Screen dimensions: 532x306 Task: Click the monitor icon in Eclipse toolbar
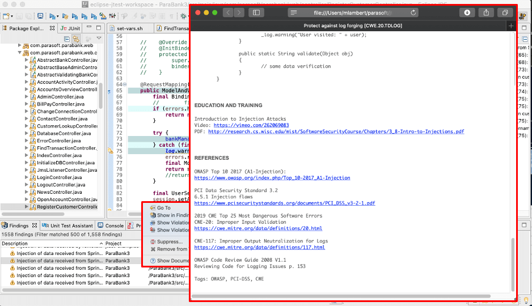pos(40,16)
